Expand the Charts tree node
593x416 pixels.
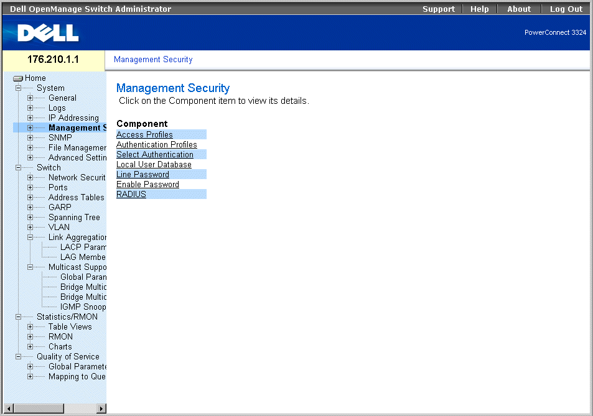pos(30,347)
